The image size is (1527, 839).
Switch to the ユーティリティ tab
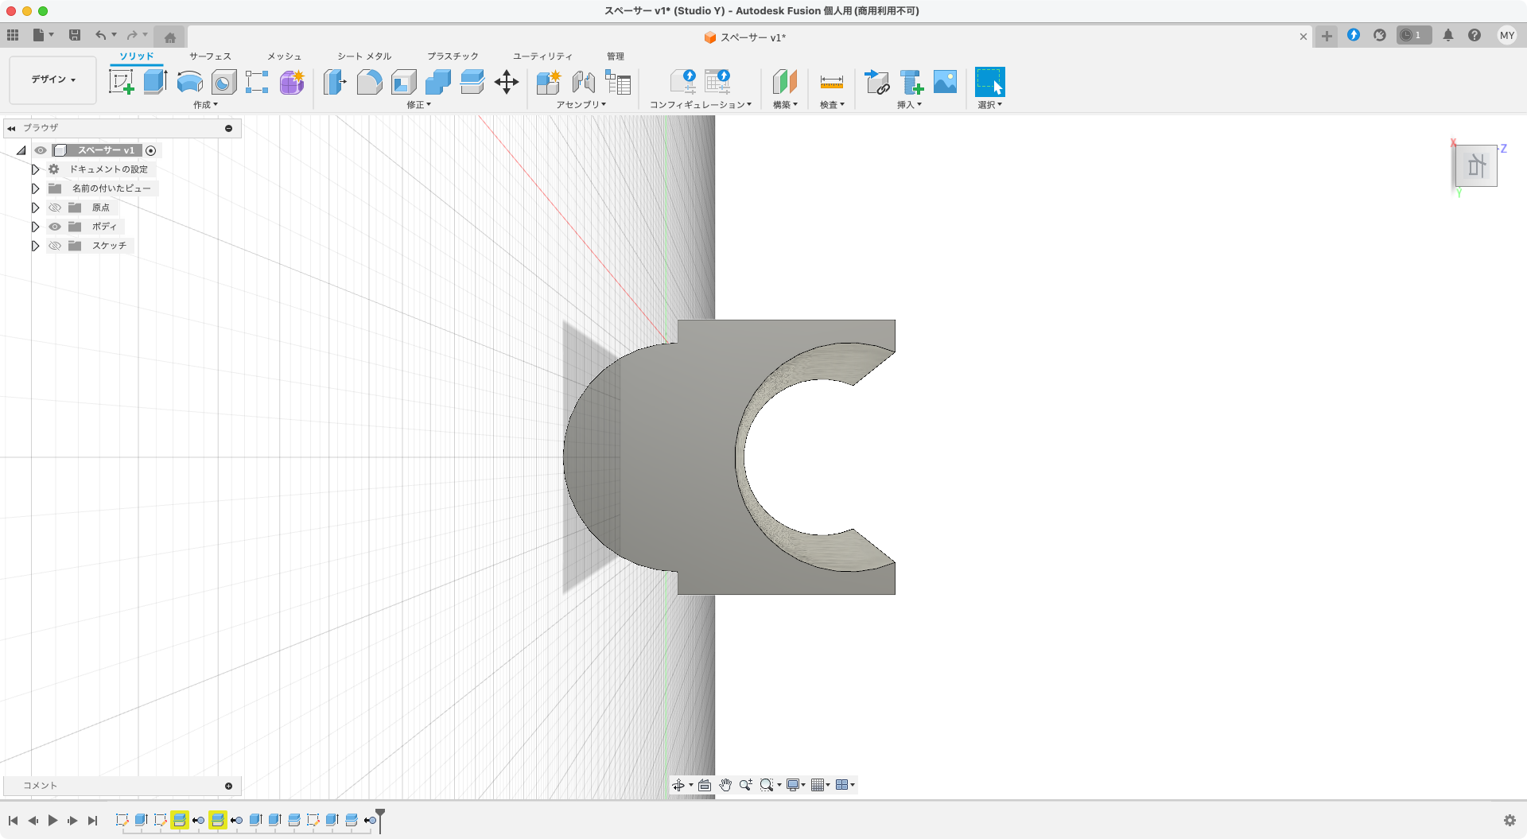pos(542,56)
